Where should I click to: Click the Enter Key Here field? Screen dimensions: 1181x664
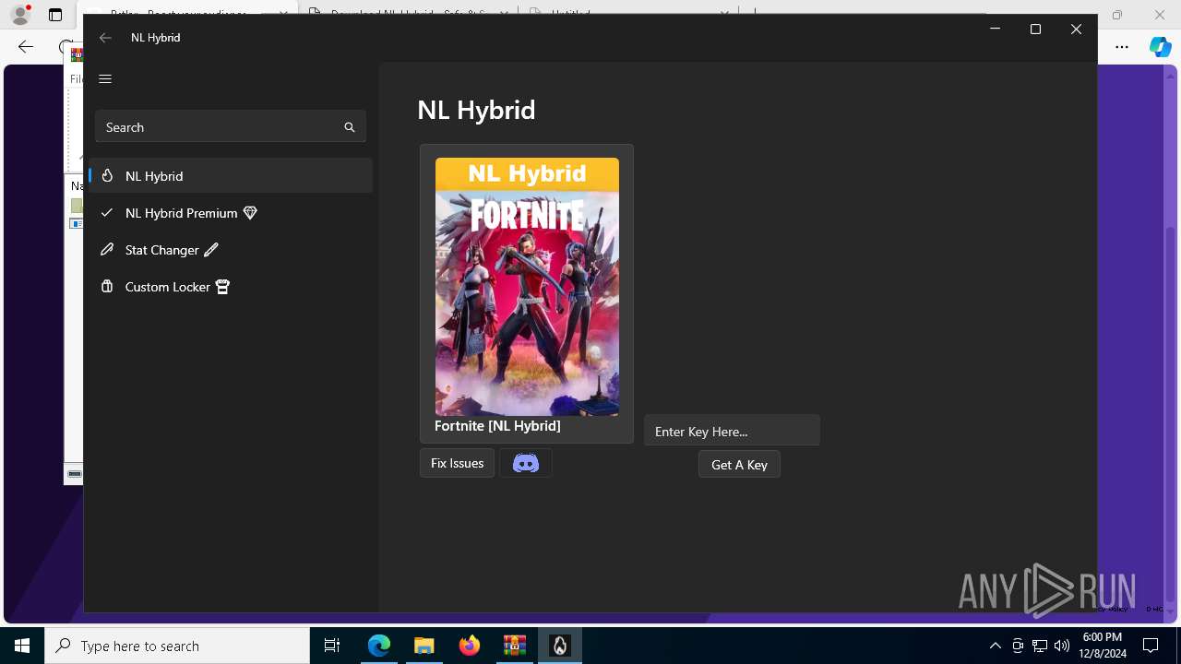coord(732,431)
